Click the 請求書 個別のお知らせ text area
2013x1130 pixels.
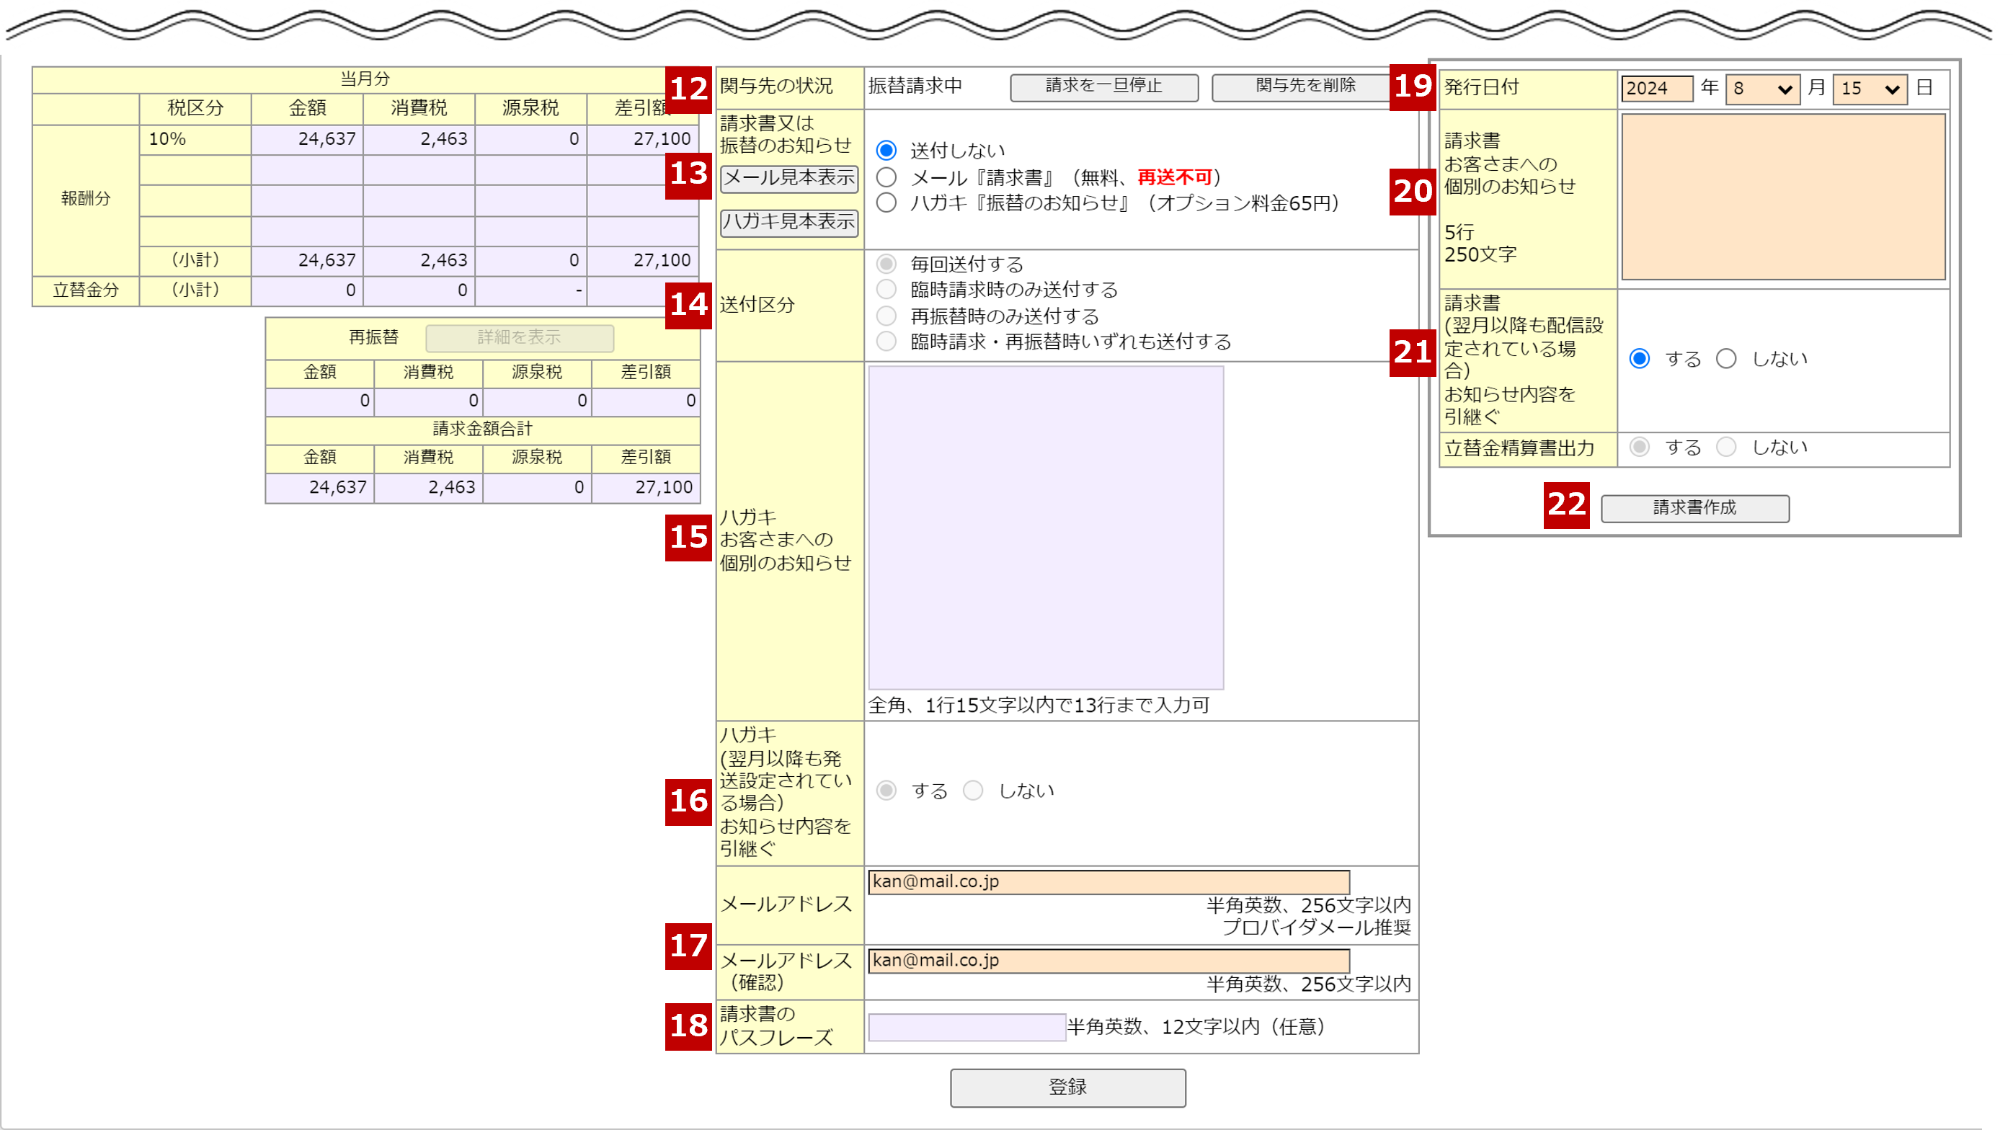[x=1782, y=197]
